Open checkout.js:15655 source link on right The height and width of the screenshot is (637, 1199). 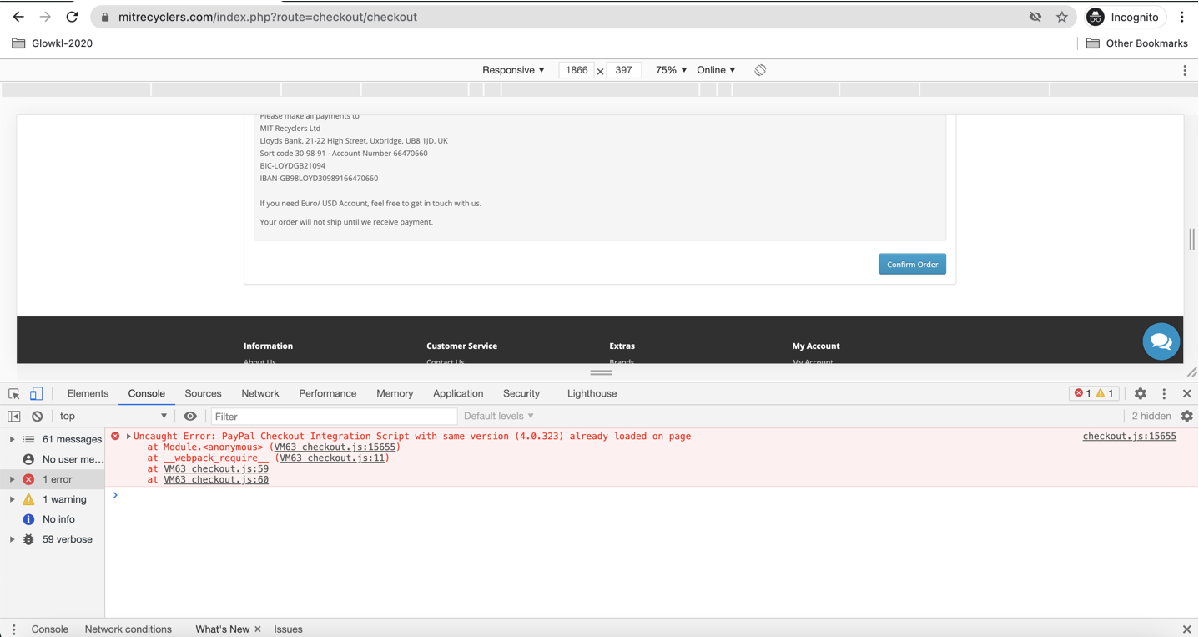pos(1129,436)
